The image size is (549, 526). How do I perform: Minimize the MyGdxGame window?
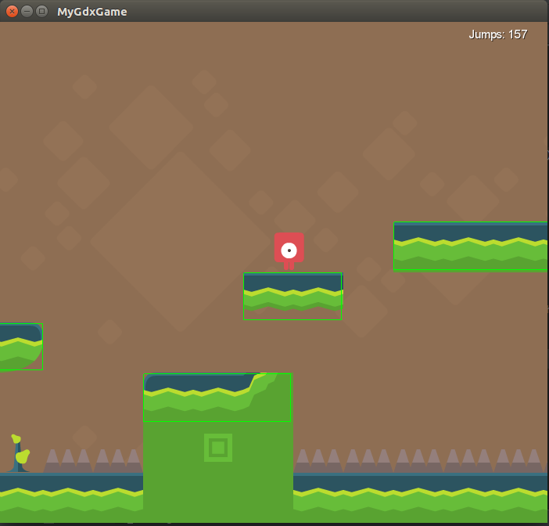pyautogui.click(x=27, y=12)
